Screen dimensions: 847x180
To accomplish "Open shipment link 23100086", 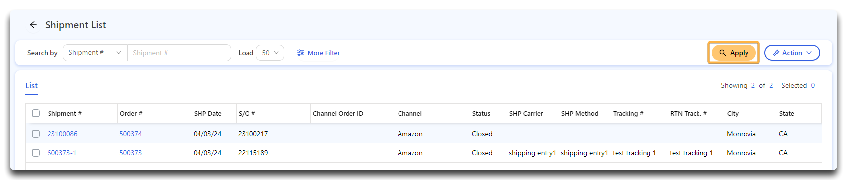I will click(x=62, y=134).
